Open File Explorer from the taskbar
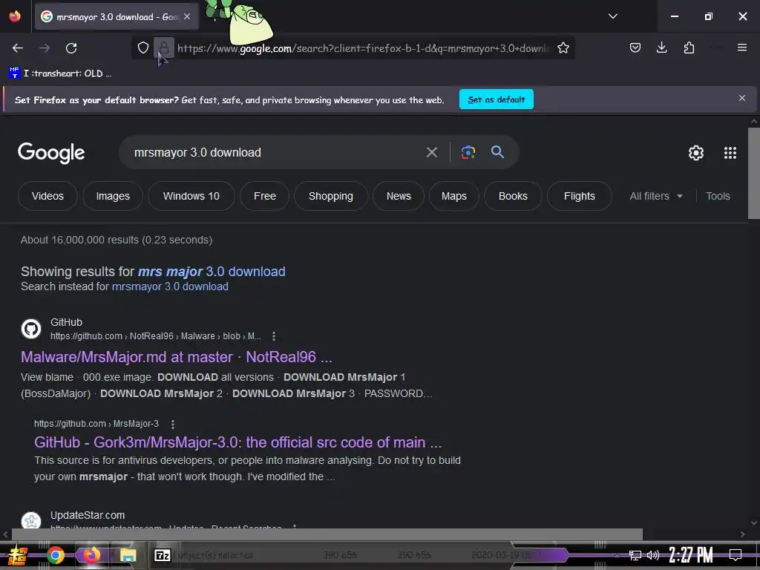This screenshot has width=760, height=570. click(x=128, y=555)
